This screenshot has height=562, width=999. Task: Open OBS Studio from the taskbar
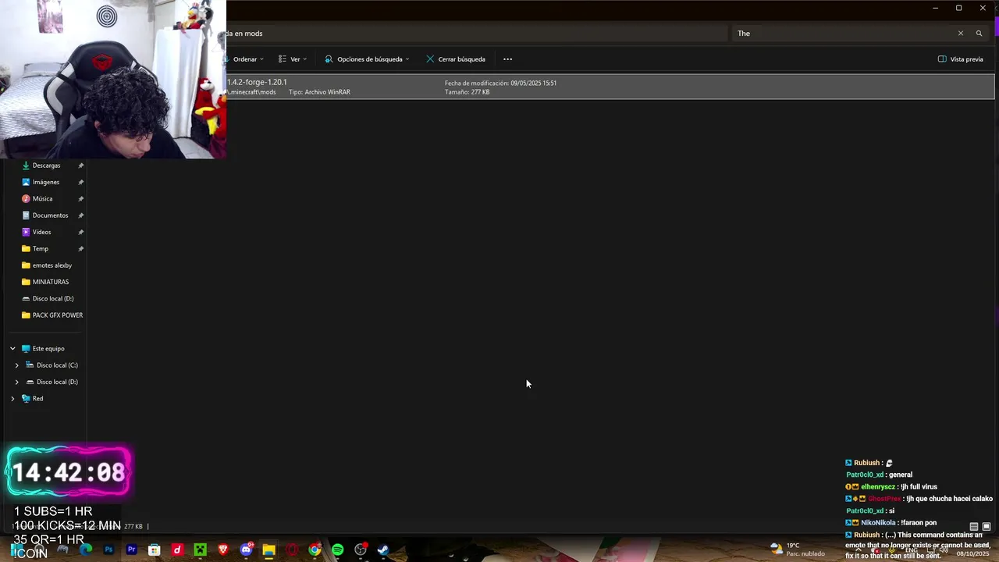point(361,550)
